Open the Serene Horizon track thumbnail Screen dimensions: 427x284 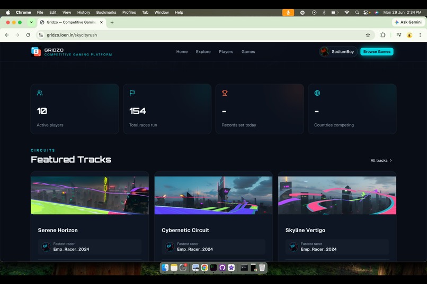[90, 195]
